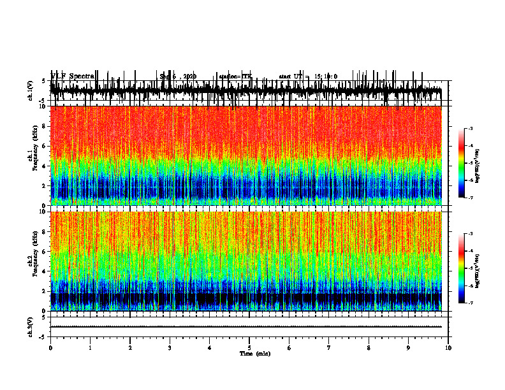Click the "10" minute tick on time axis

448,348
